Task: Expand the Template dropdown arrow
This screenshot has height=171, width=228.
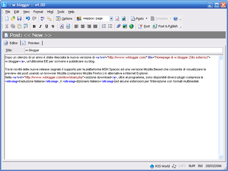Action: pos(171,19)
